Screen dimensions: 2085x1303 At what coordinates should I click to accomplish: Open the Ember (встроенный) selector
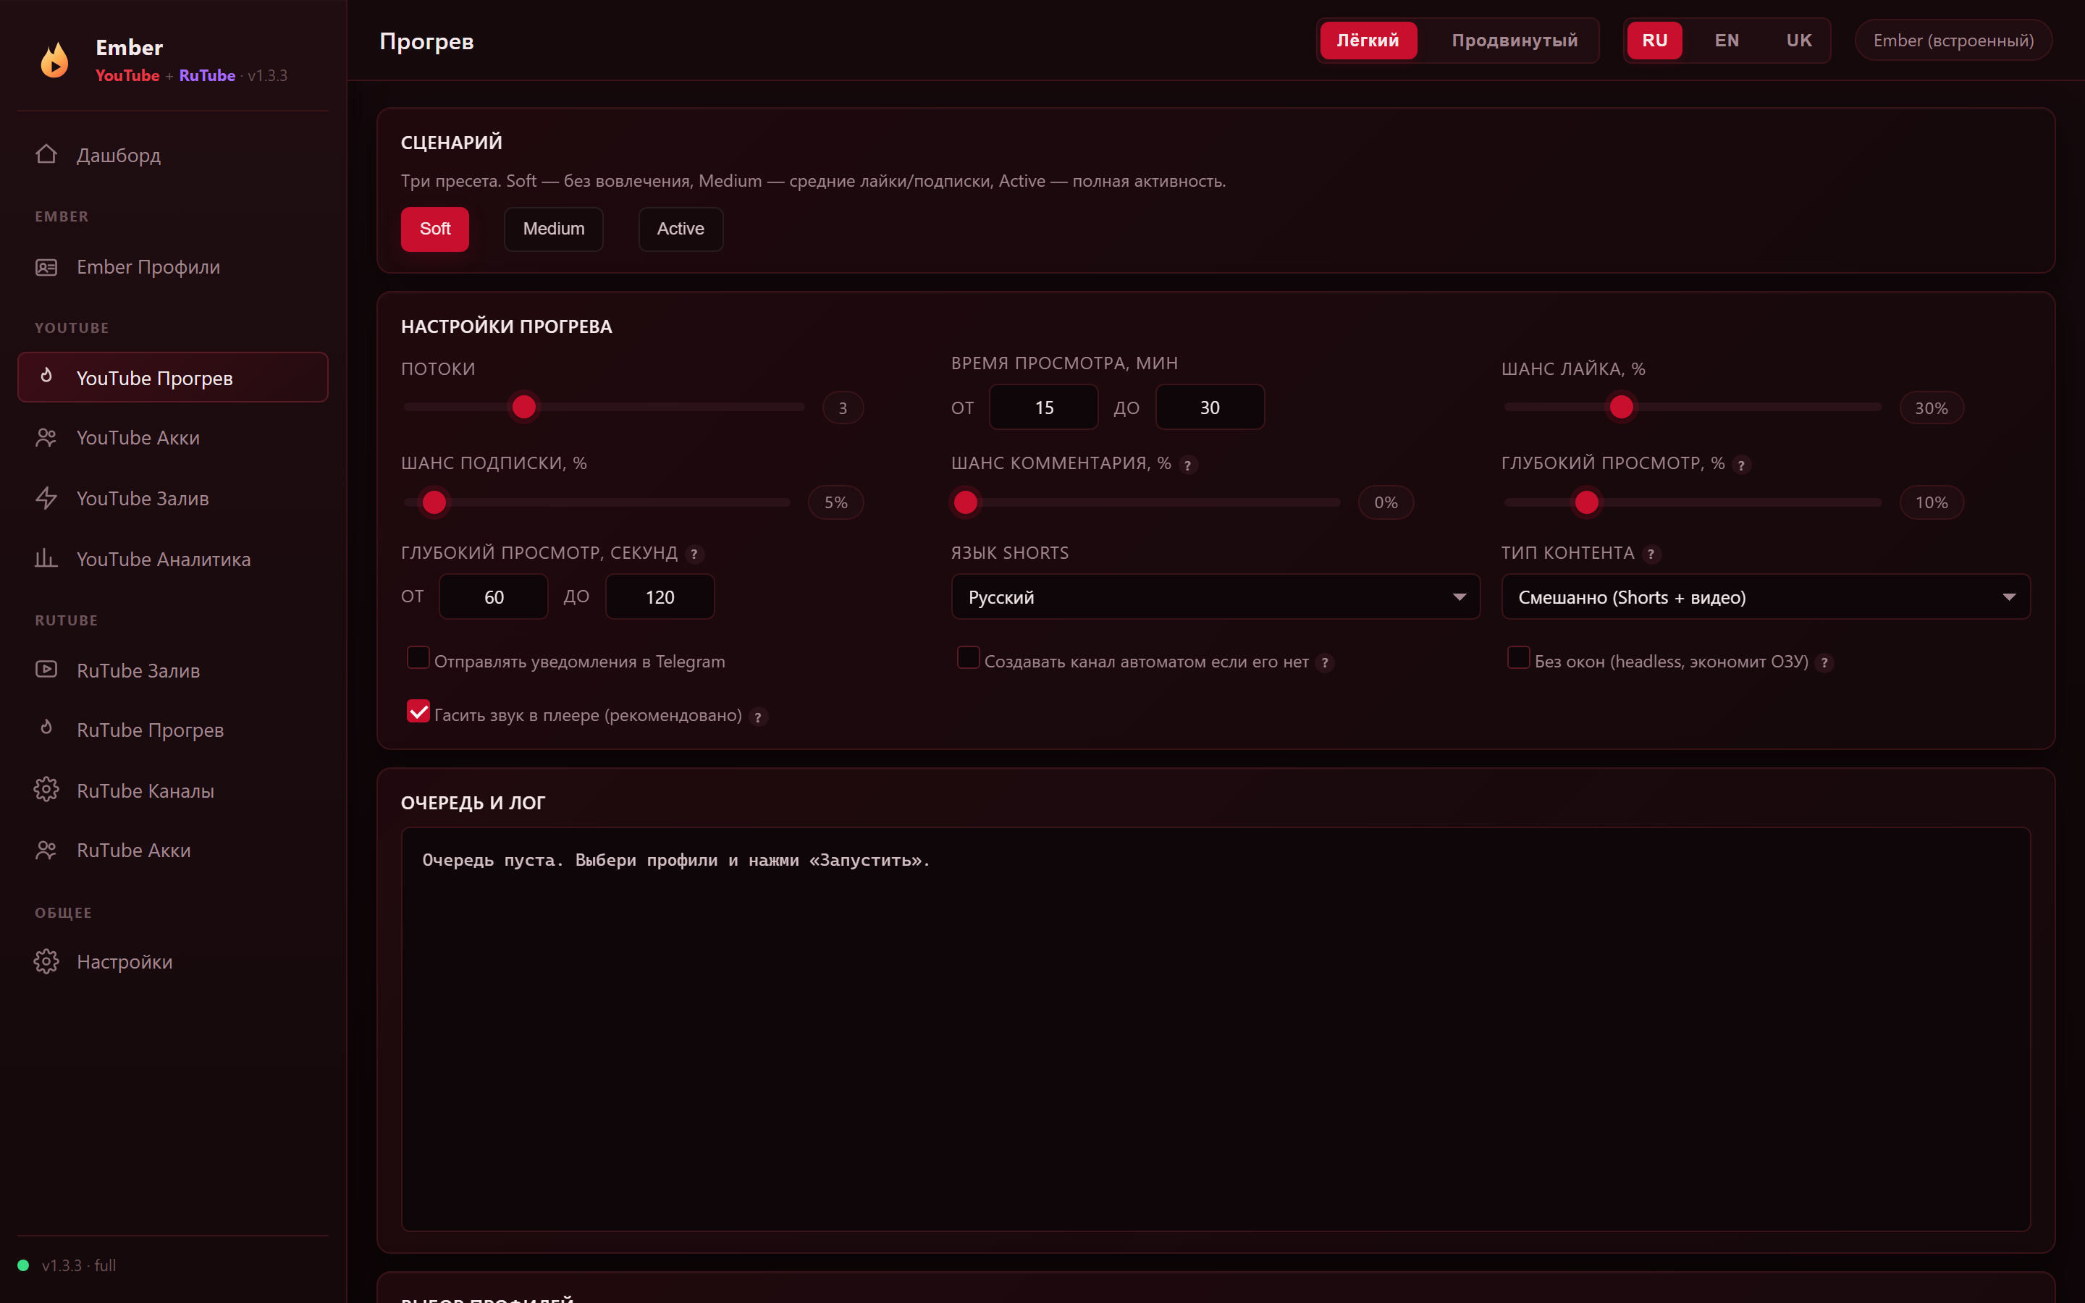[1953, 41]
